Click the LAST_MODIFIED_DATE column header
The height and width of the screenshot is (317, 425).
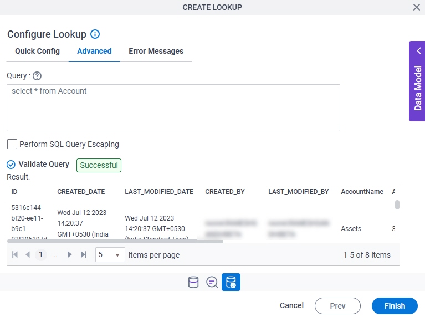(159, 192)
